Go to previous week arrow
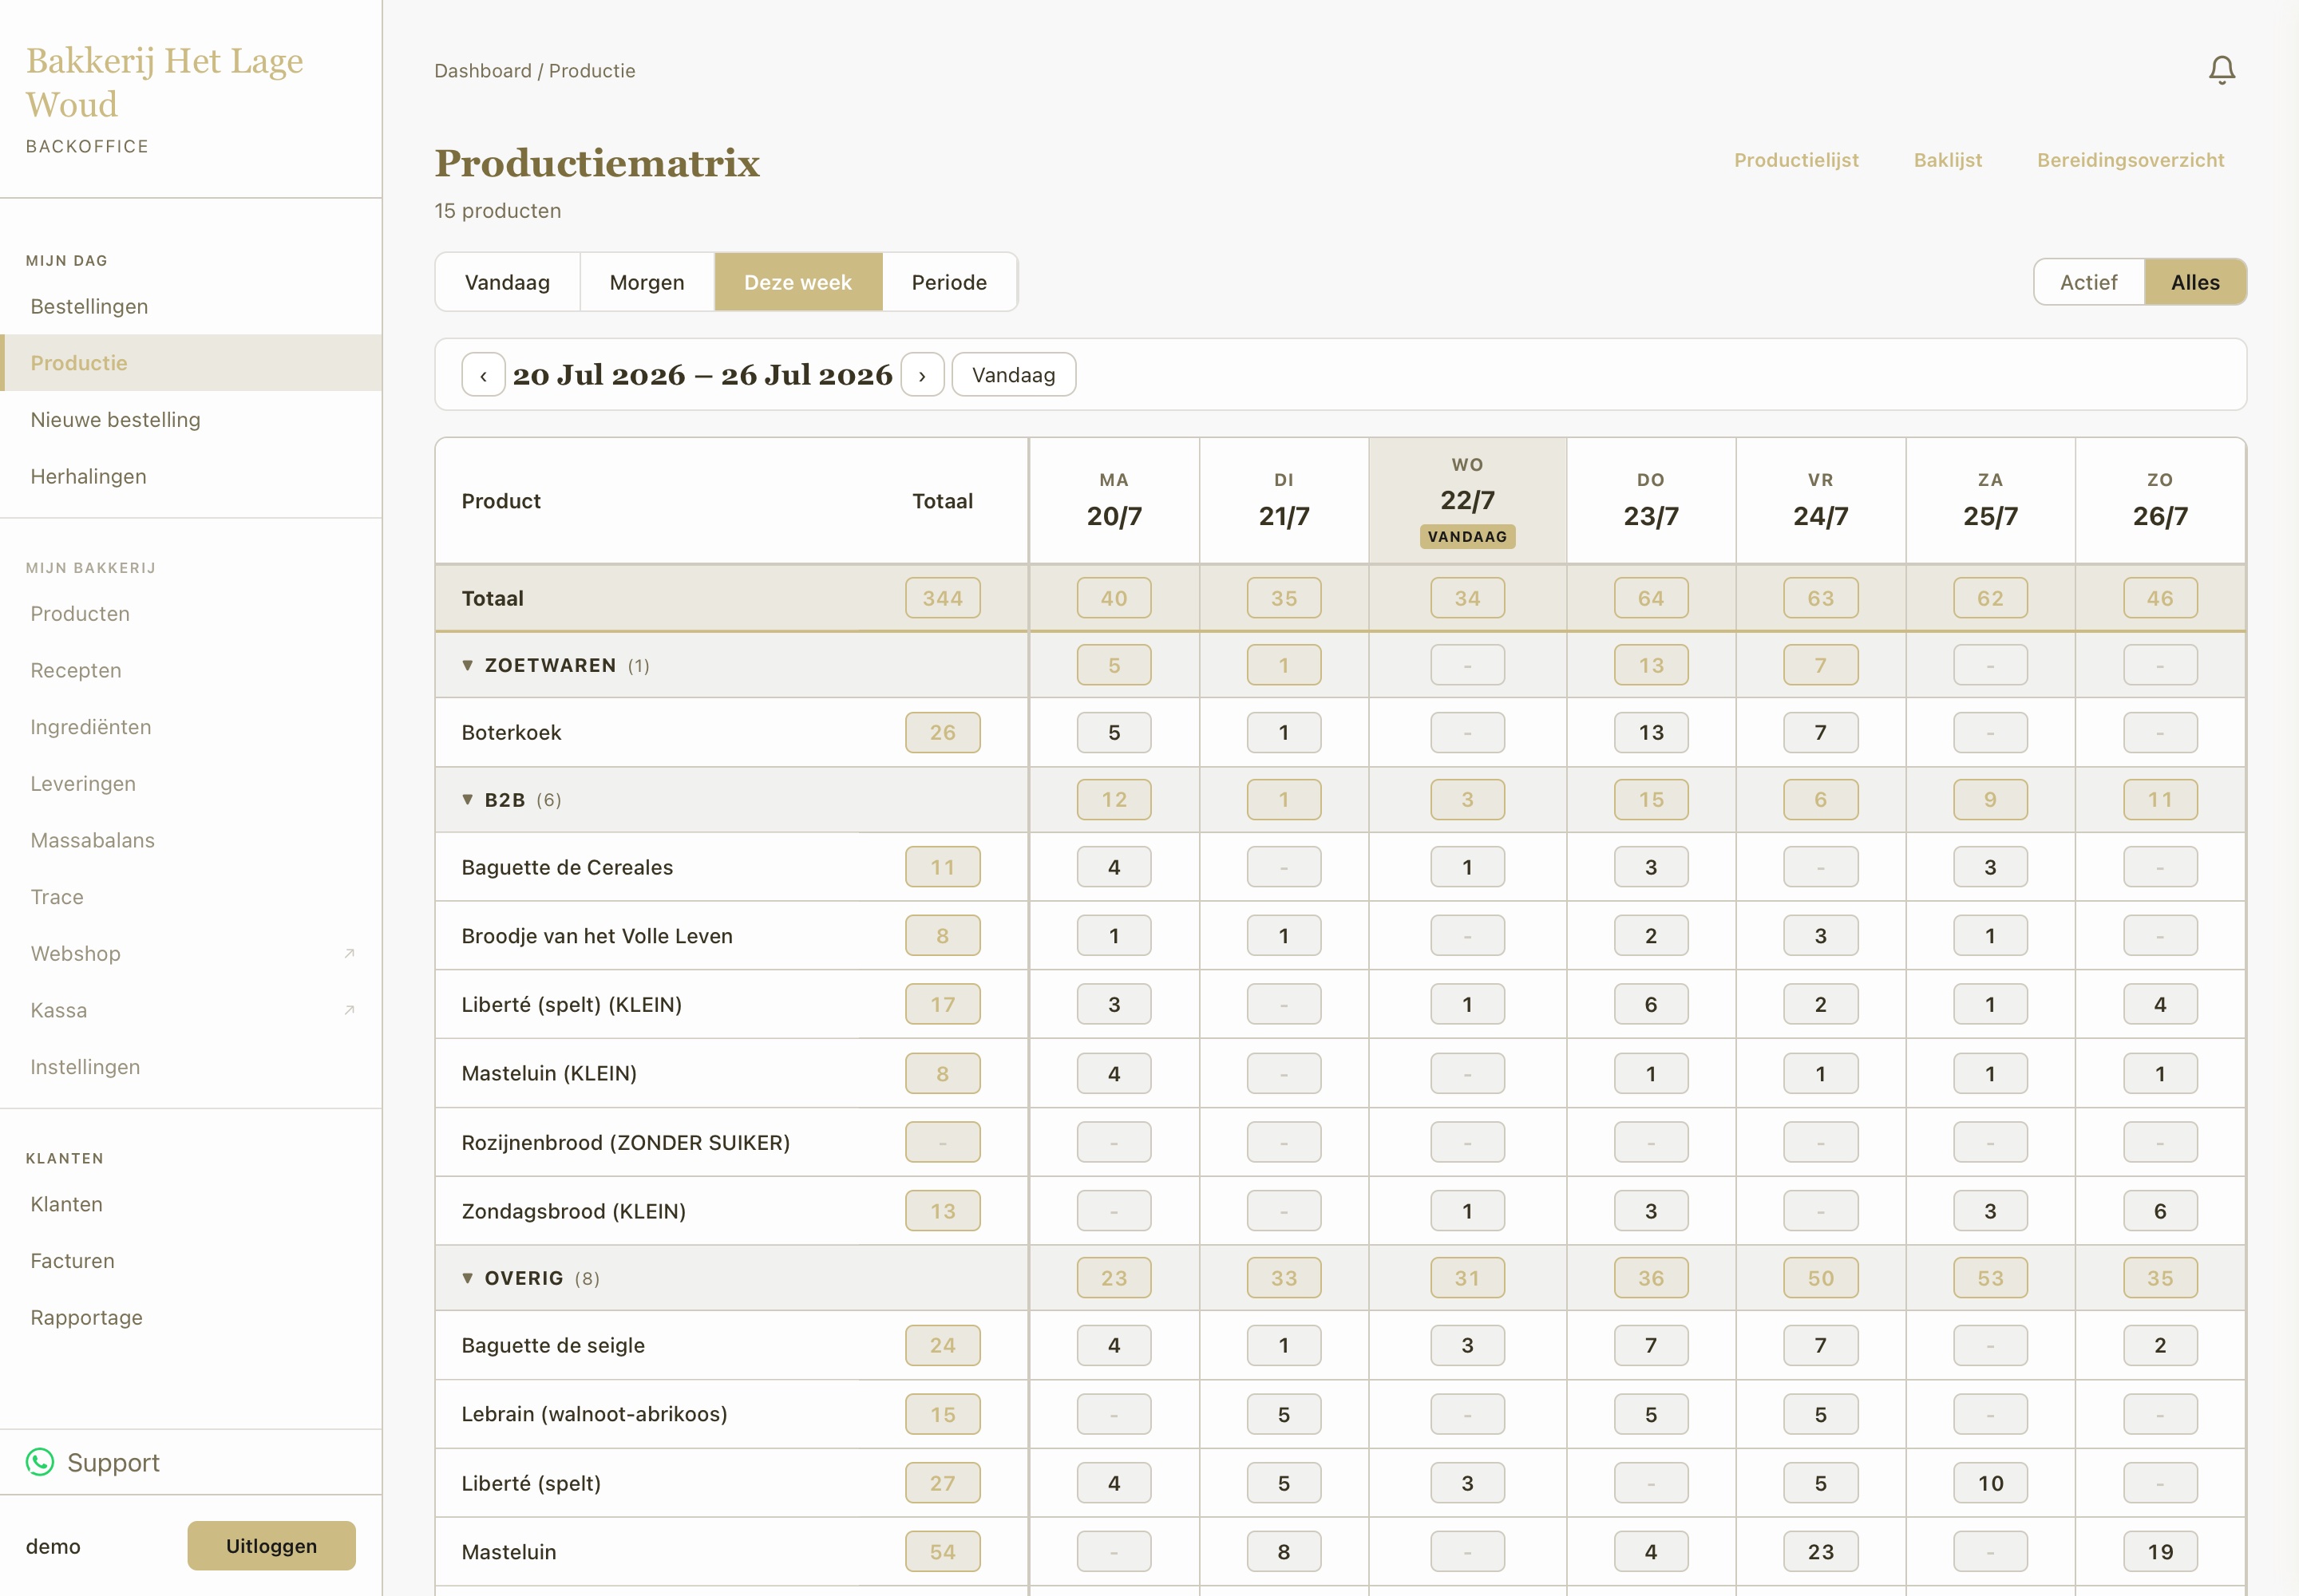Image resolution: width=2299 pixels, height=1596 pixels. coord(483,375)
